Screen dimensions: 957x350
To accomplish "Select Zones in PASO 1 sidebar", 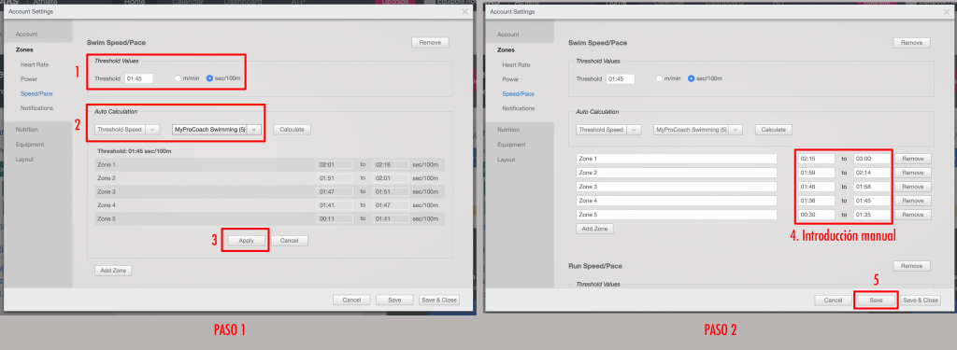I will pyautogui.click(x=24, y=49).
